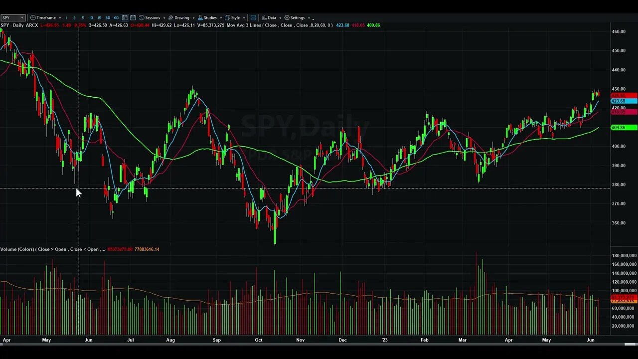Select the second calendar interval icon
The image size is (638, 359).
pos(133,17)
